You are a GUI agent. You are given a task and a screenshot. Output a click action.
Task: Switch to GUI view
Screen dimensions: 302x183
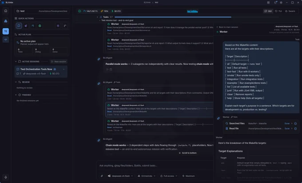pyautogui.click(x=268, y=11)
